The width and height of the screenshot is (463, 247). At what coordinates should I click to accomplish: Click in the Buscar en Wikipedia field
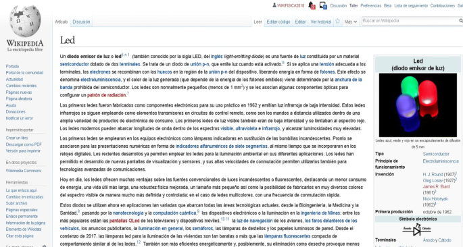409,21
